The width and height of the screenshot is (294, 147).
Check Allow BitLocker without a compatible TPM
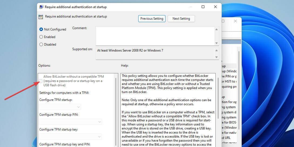41,81
